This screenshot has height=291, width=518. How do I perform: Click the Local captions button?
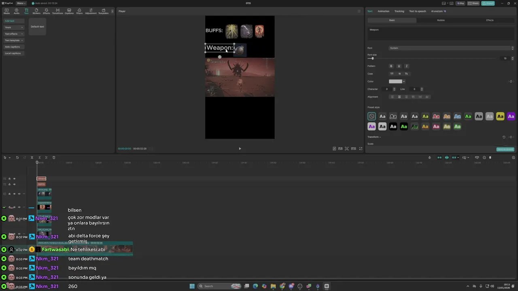(14, 53)
